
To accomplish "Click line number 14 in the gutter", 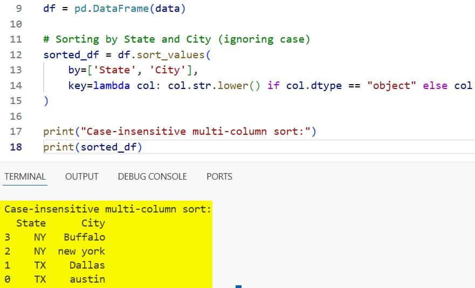I will click(16, 86).
